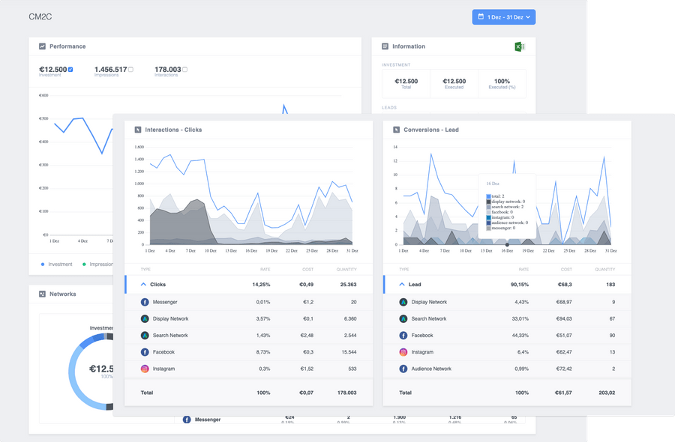The width and height of the screenshot is (675, 442).
Task: Click Display Network icon in Clicks table
Action: [x=145, y=319]
